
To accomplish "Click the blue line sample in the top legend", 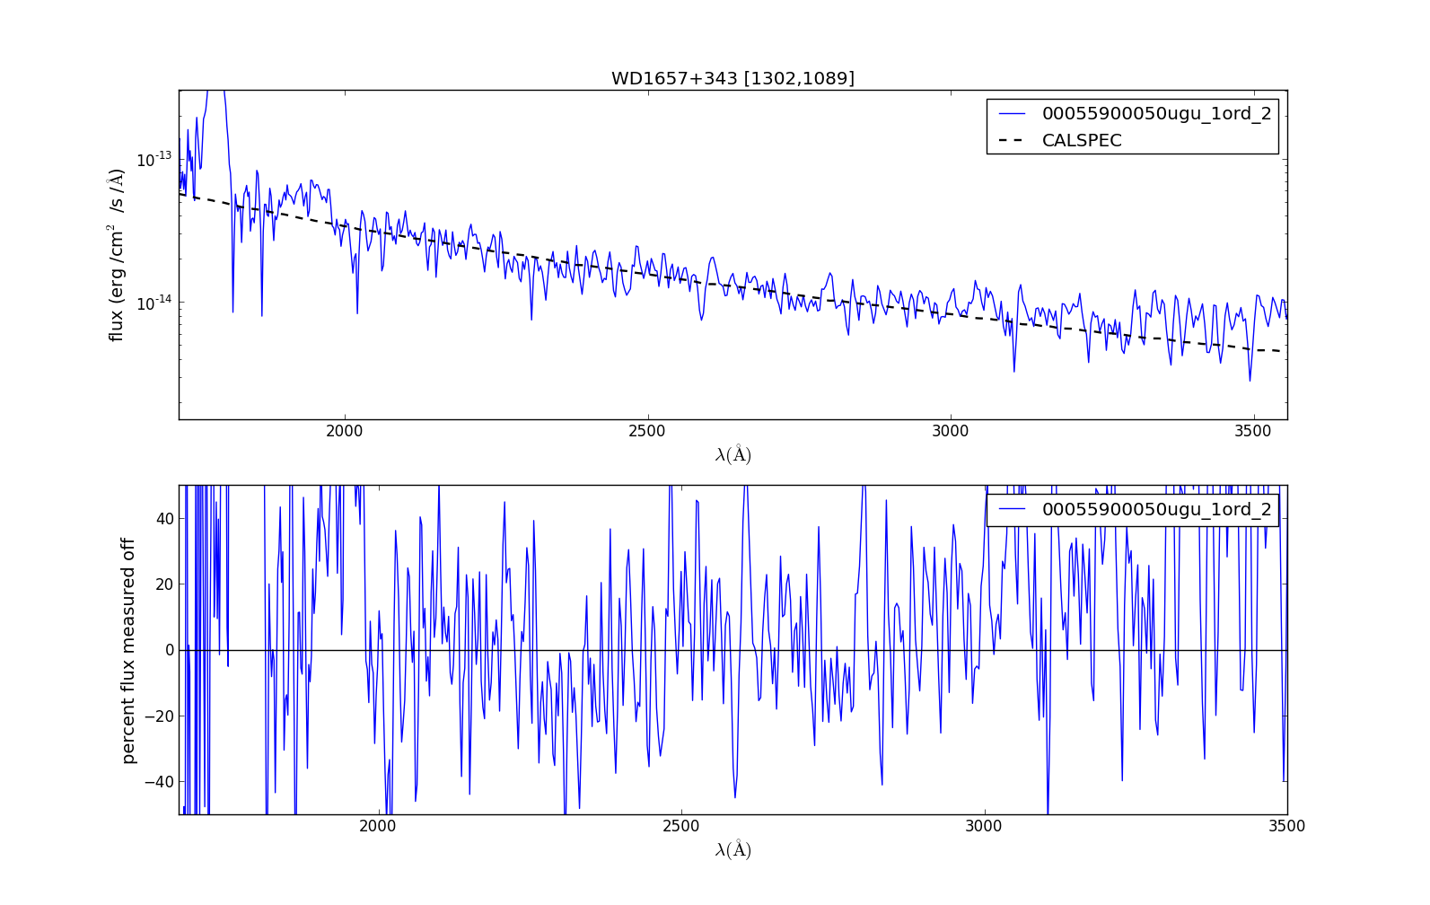I will (1012, 114).
